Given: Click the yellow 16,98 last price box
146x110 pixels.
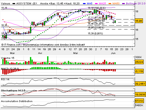Looking at the screenshot, I should point(139,21).
